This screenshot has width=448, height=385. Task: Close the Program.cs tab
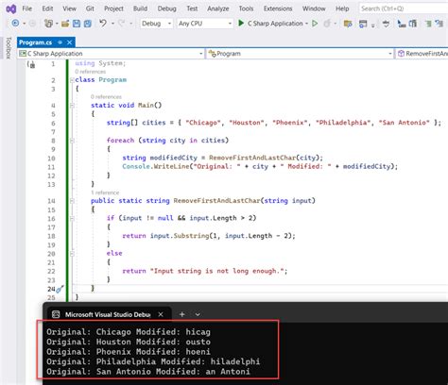coord(70,42)
